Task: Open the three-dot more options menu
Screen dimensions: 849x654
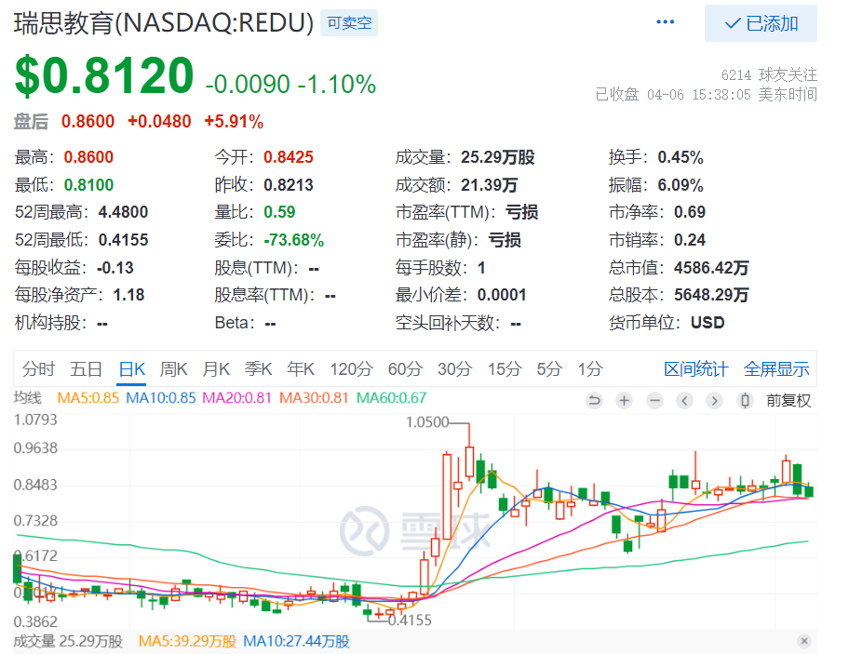Action: click(x=665, y=22)
